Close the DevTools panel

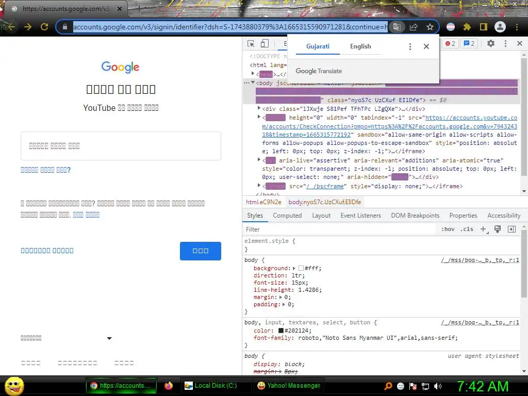520,43
